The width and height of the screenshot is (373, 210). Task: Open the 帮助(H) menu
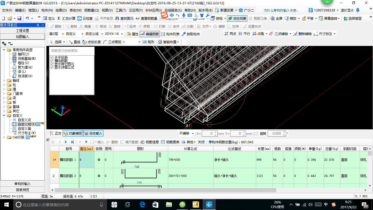(x=190, y=10)
